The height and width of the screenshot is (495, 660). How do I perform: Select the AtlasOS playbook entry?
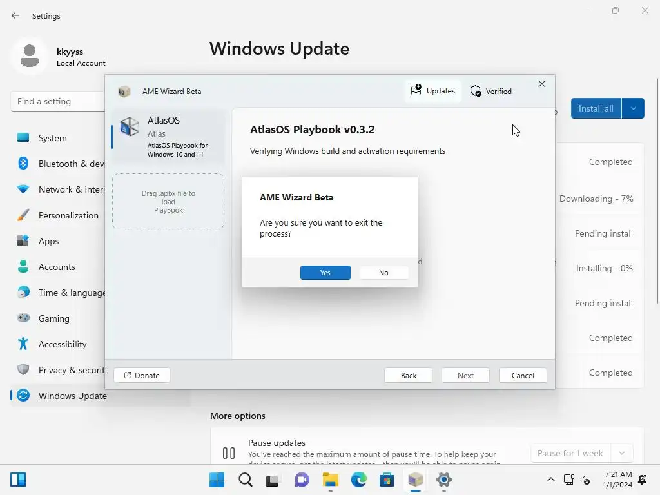pyautogui.click(x=168, y=137)
